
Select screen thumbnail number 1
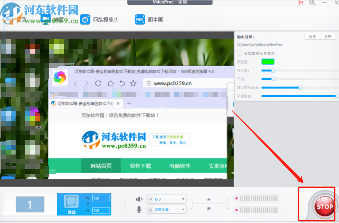click(x=30, y=205)
